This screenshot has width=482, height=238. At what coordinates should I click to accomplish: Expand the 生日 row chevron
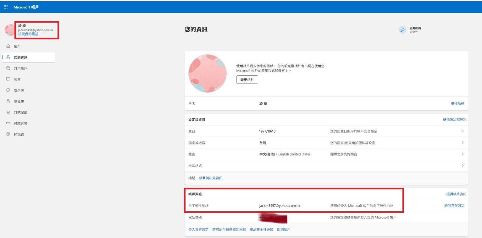pos(463,131)
